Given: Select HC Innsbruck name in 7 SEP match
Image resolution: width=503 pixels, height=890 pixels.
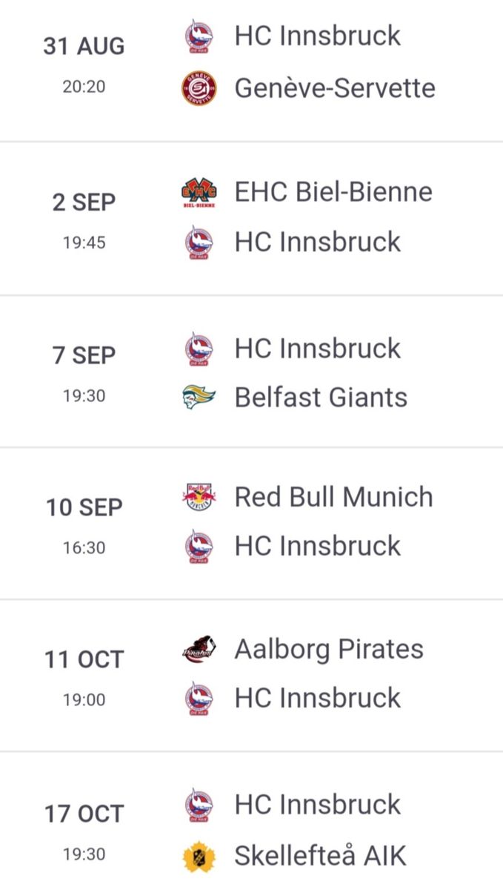Looking at the screenshot, I should pos(317,349).
